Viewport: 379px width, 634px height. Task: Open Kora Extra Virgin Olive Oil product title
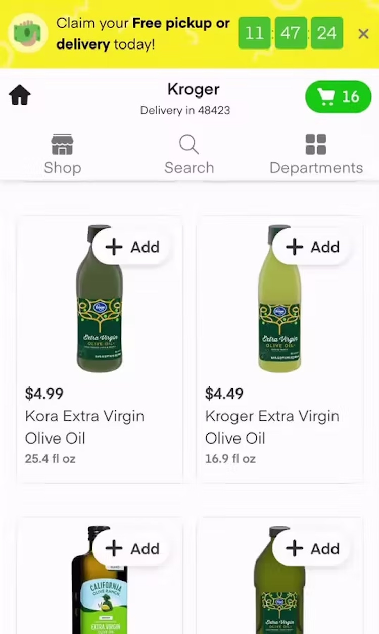click(x=84, y=427)
